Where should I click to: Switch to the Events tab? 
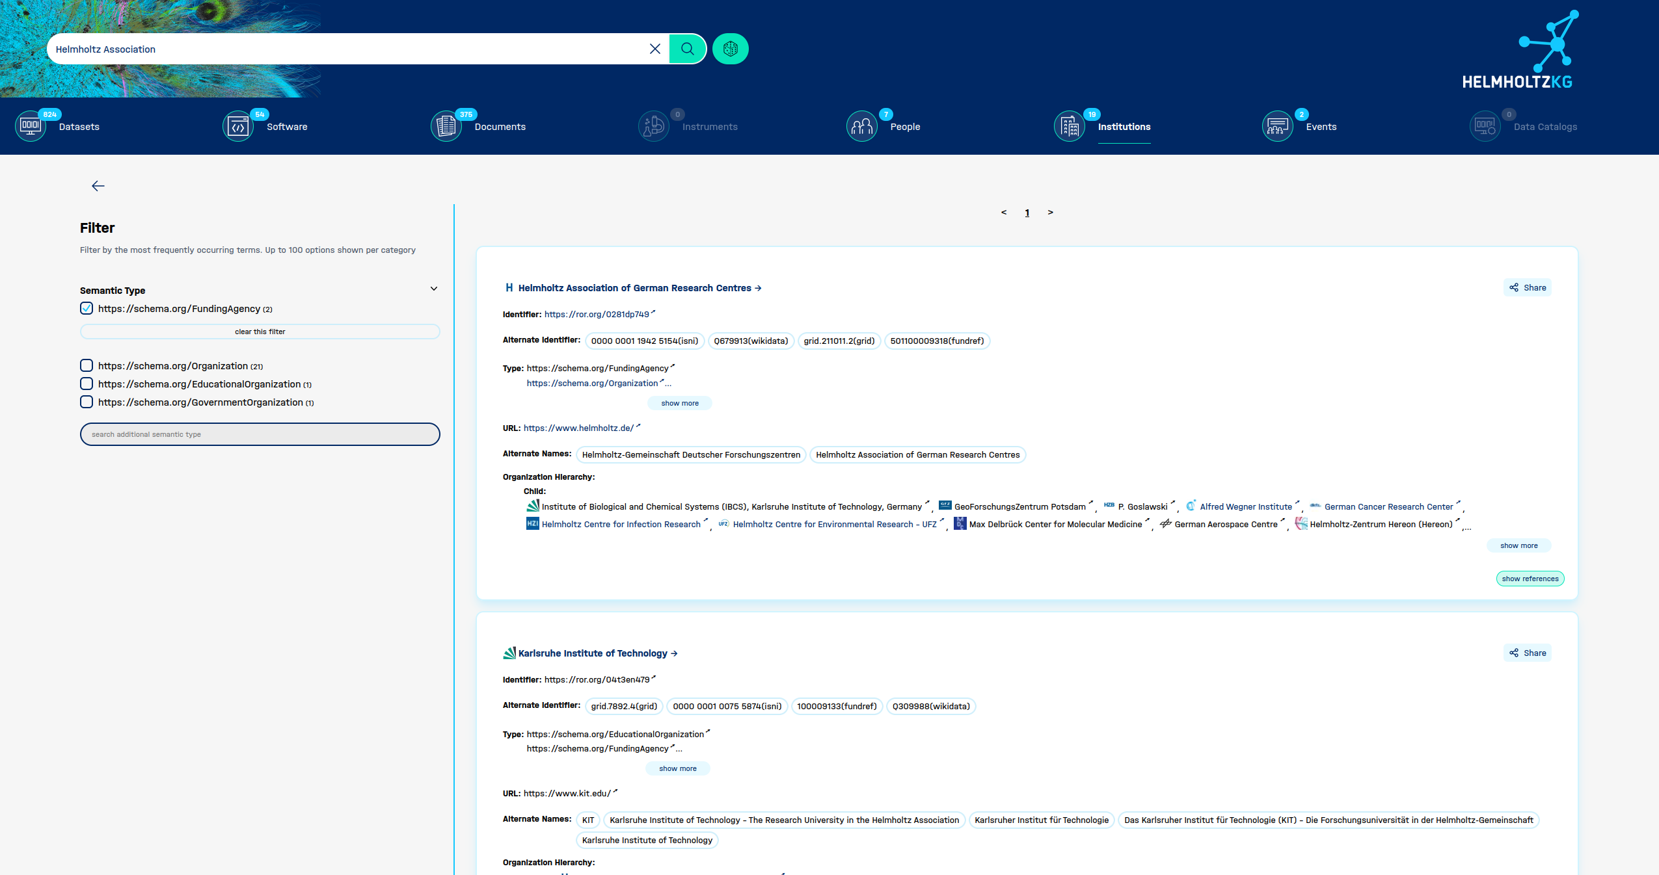pyautogui.click(x=1321, y=127)
